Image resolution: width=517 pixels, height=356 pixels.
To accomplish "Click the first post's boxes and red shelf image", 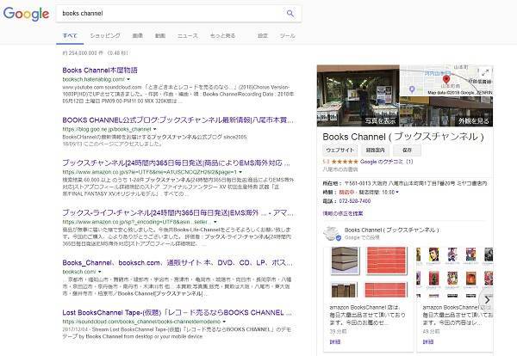I will pyautogui.click(x=369, y=273).
